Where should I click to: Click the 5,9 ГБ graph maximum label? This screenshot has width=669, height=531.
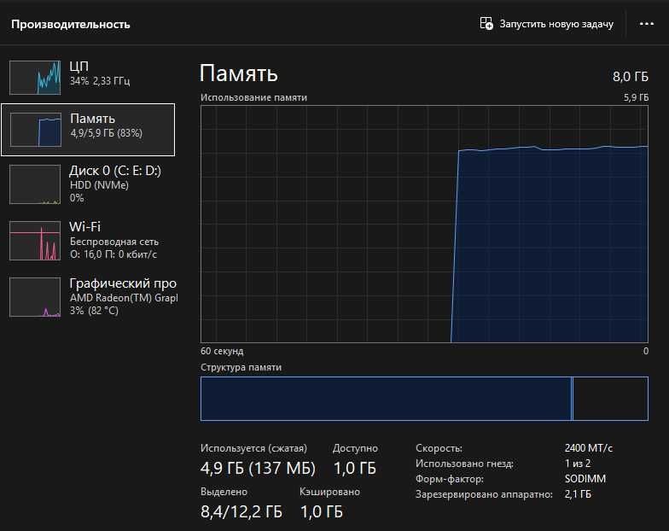636,97
